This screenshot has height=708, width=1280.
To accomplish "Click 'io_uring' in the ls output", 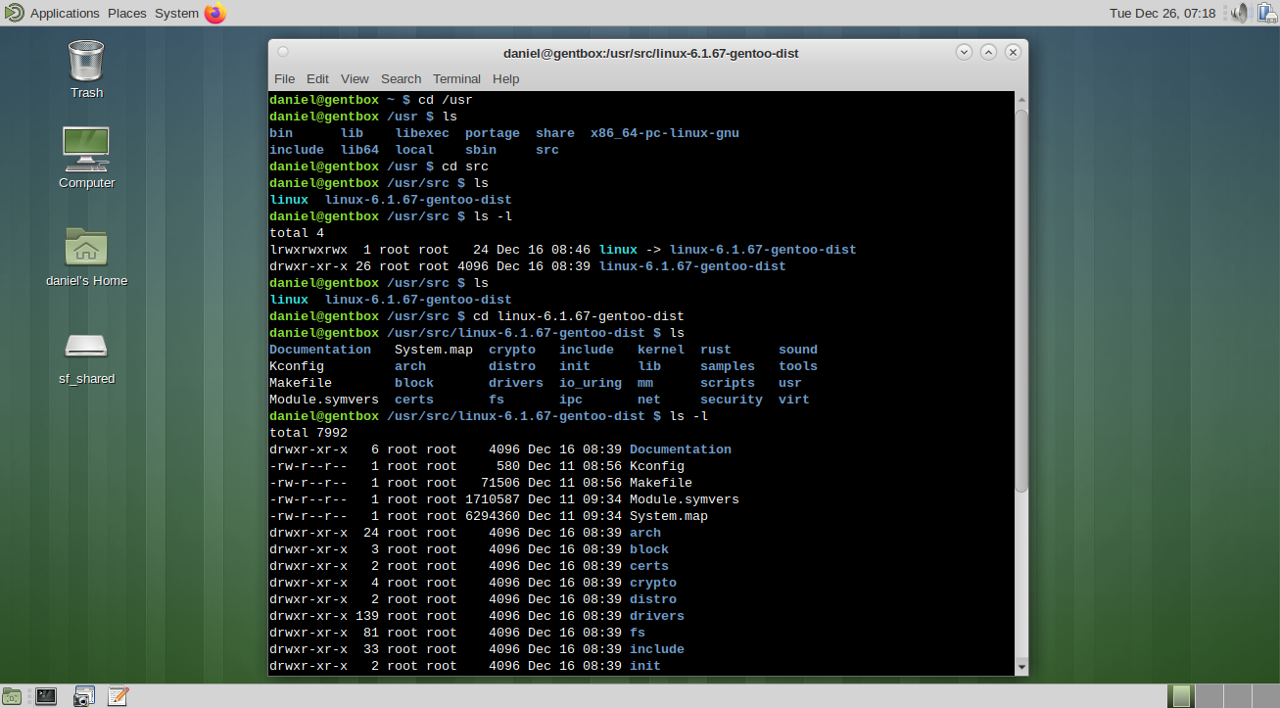I will pos(591,383).
